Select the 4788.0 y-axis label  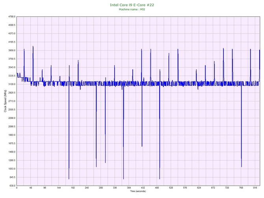[x=12, y=17]
